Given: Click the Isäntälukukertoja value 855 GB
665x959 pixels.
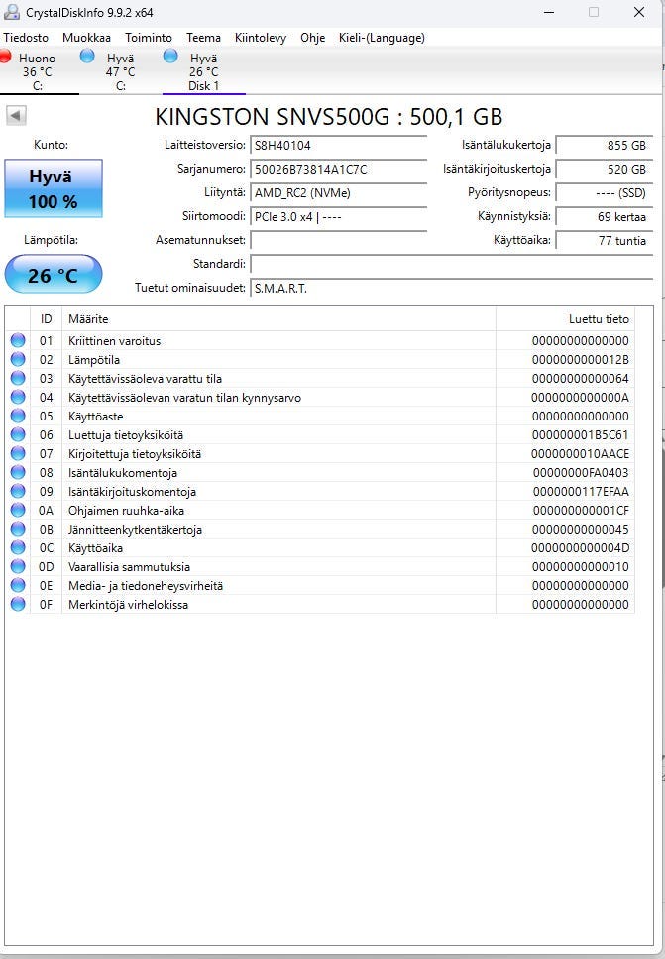Looking at the screenshot, I should click(604, 146).
